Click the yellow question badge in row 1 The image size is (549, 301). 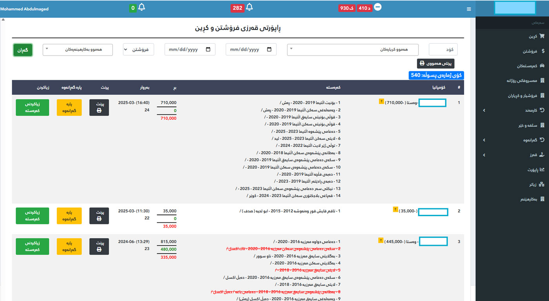381,102
